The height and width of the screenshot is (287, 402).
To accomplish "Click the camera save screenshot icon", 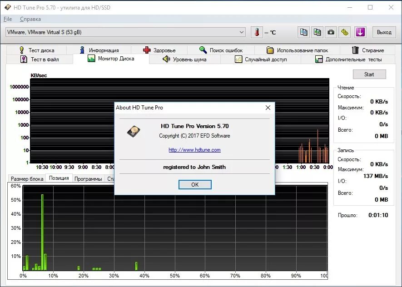I will click(331, 32).
